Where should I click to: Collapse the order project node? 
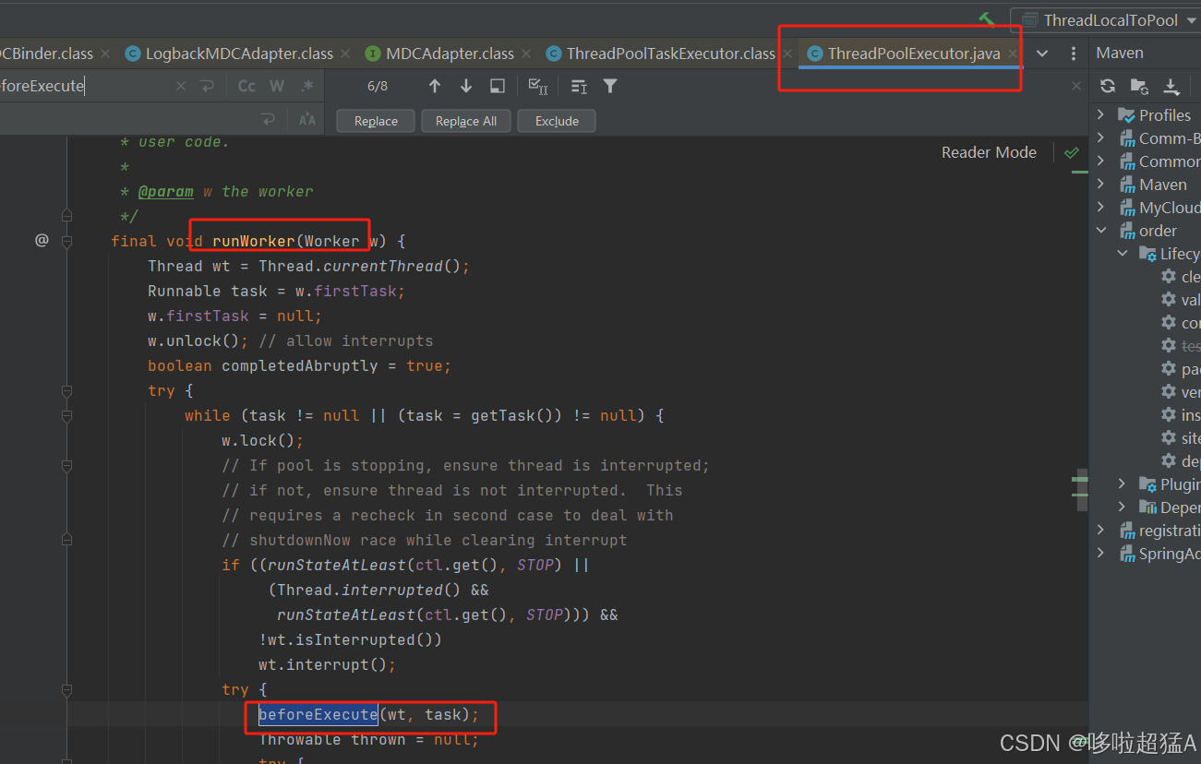pyautogui.click(x=1099, y=230)
